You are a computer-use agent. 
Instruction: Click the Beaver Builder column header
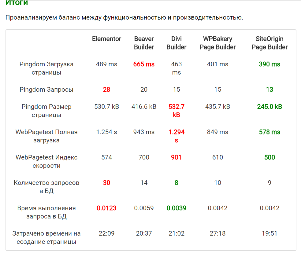click(x=144, y=43)
